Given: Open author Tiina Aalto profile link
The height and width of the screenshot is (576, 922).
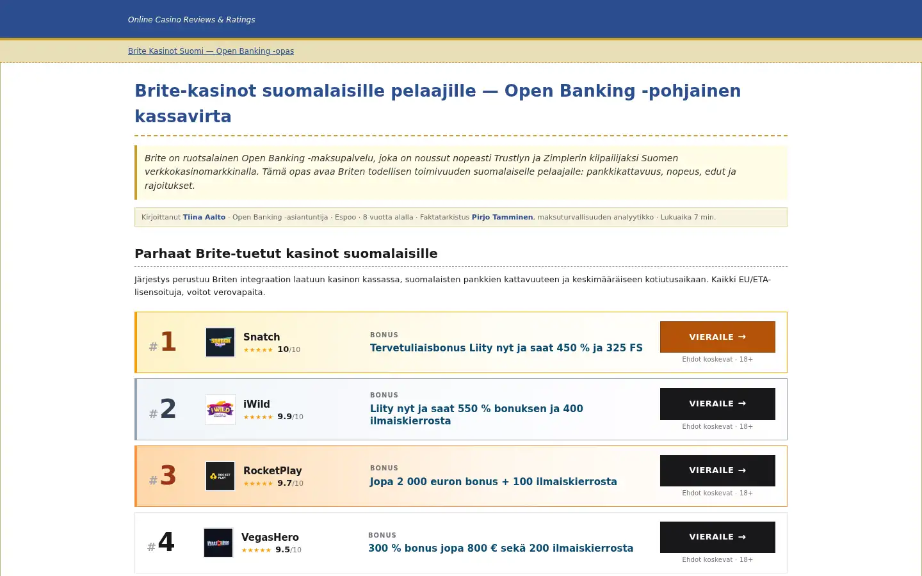Looking at the screenshot, I should (x=204, y=217).
